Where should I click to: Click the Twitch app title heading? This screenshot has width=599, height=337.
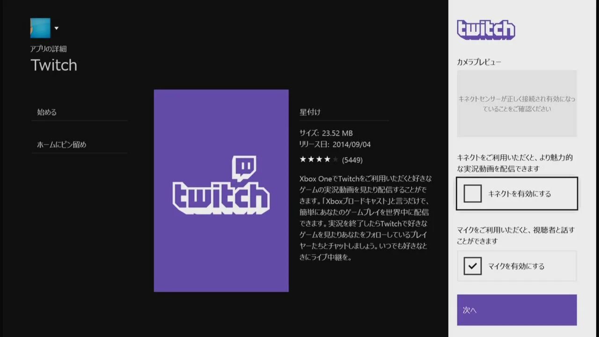coord(54,65)
